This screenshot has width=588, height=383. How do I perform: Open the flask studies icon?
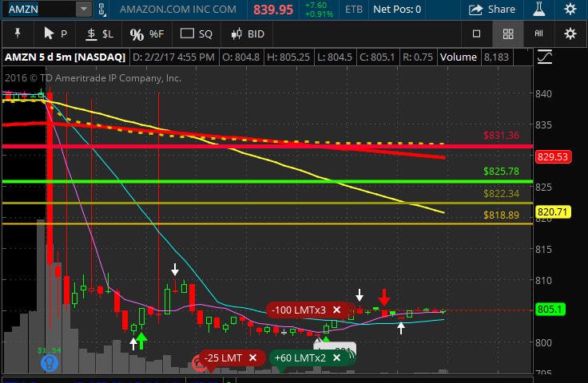[x=539, y=9]
